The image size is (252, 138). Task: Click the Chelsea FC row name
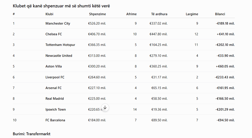point(53,34)
